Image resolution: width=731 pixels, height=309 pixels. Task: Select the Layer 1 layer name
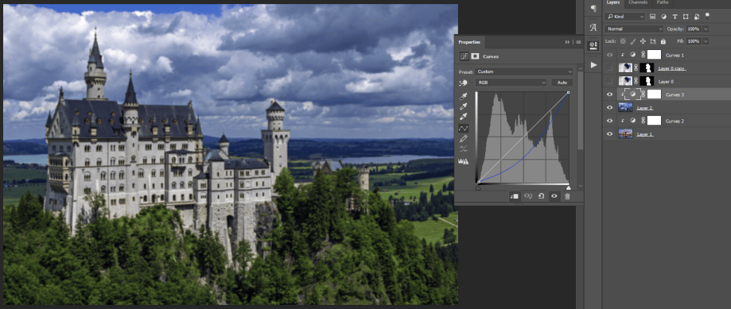645,134
